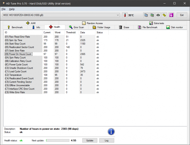Open the Disk monitor tab
This screenshot has height=145, width=190.
(174, 27)
